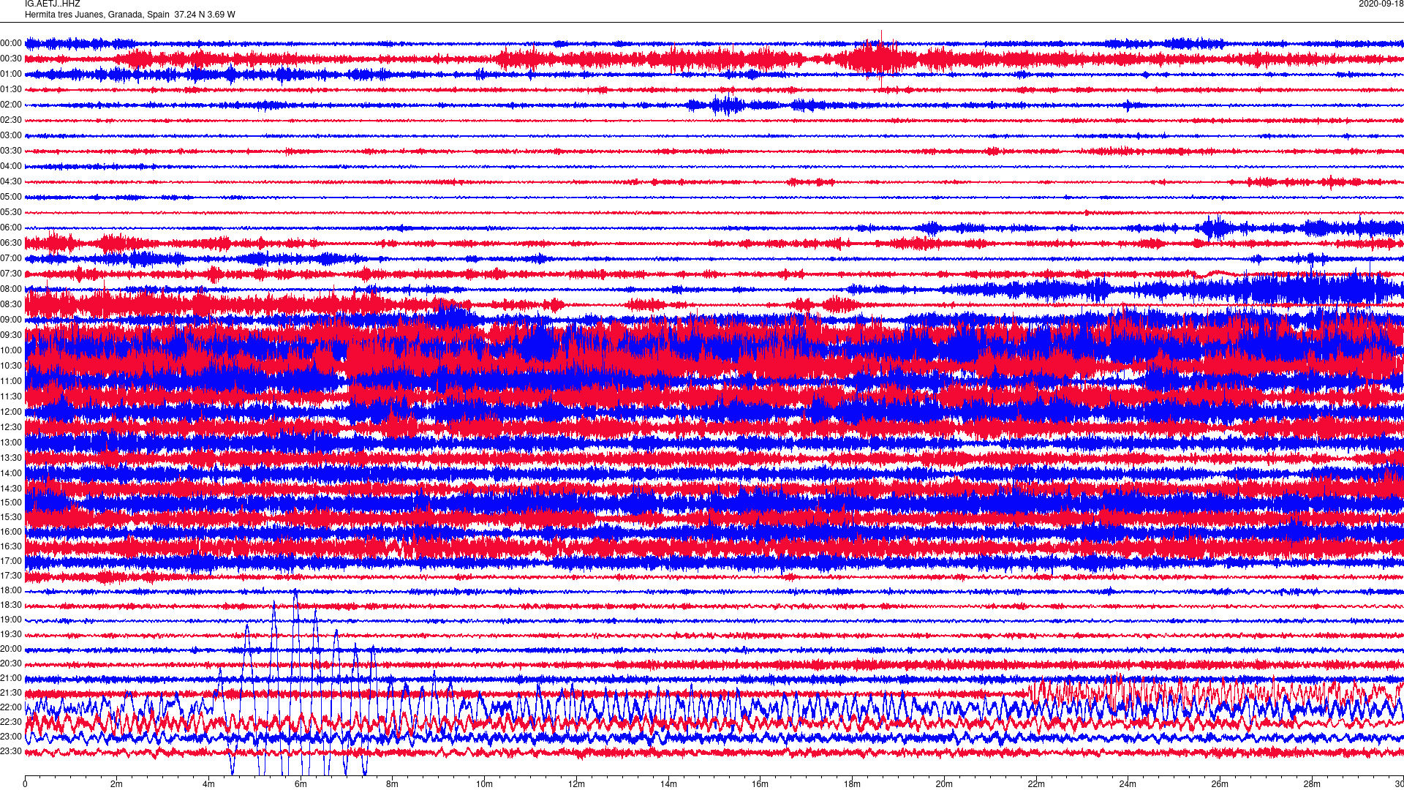Select the 11:30 time row label
Viewport: 1404px width, 790px height.
(11, 397)
